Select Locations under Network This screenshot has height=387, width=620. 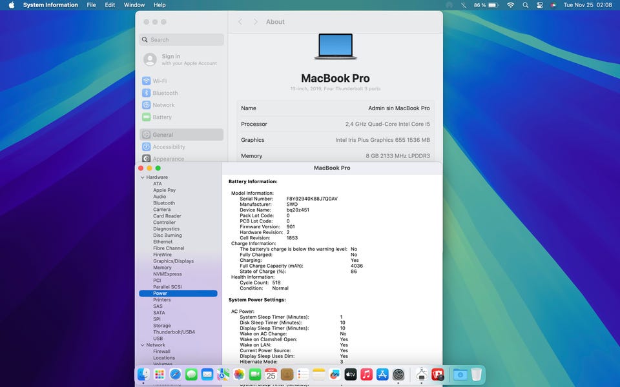(x=164, y=358)
